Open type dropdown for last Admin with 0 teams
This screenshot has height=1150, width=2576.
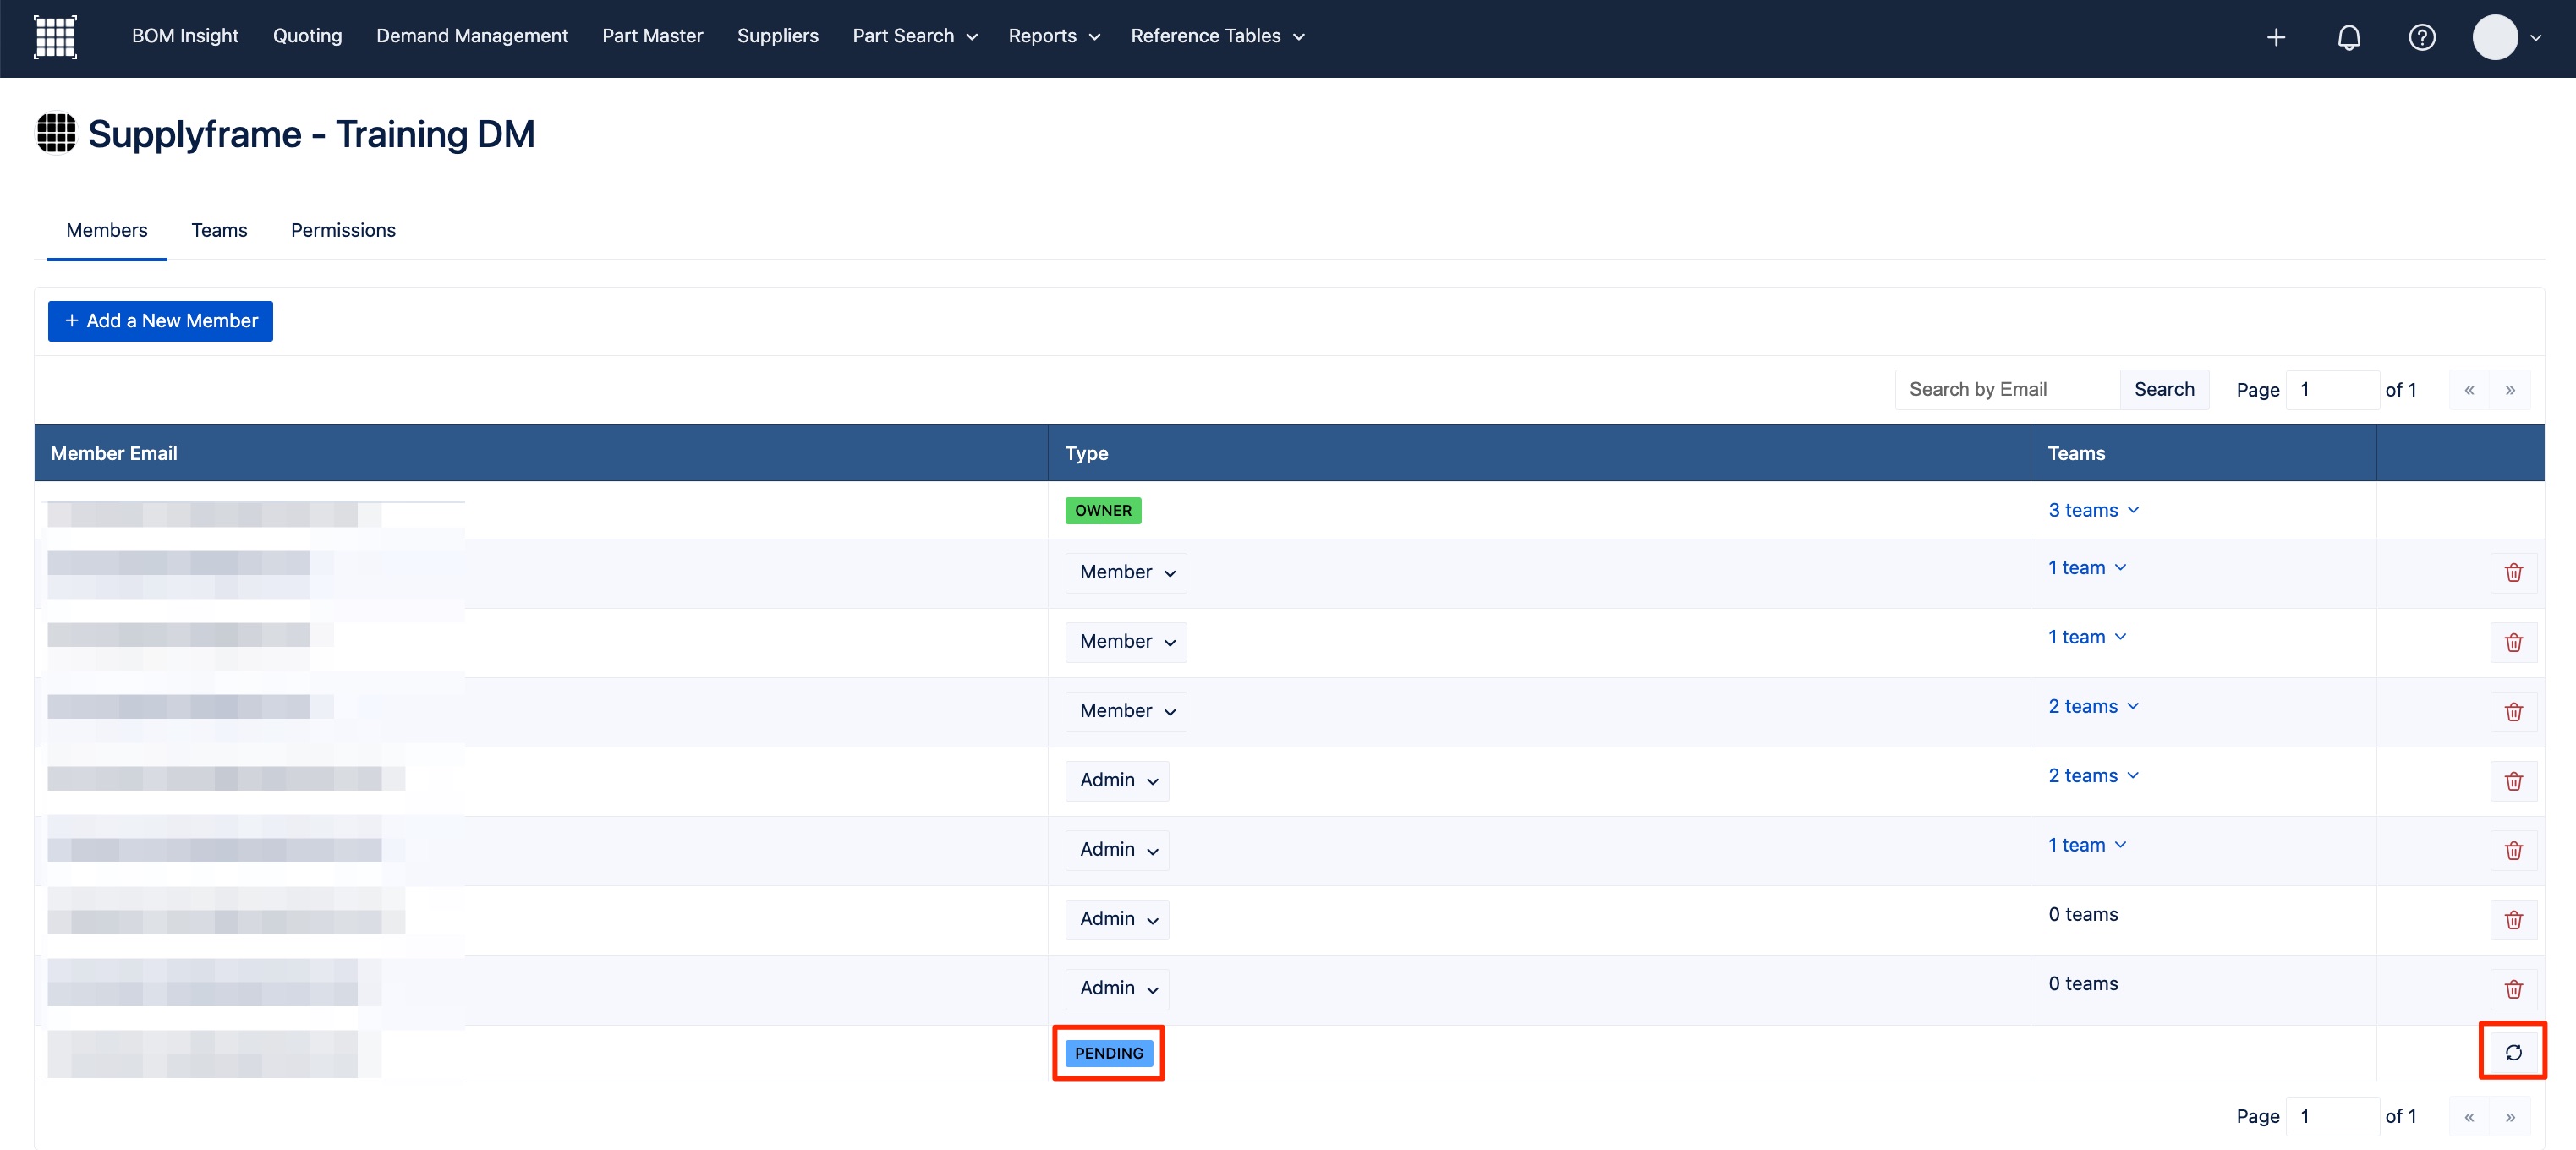click(x=1117, y=989)
